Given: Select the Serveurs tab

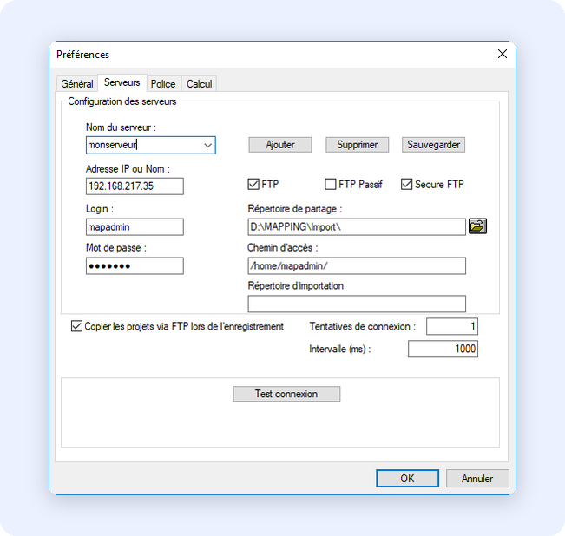Looking at the screenshot, I should click(x=122, y=82).
